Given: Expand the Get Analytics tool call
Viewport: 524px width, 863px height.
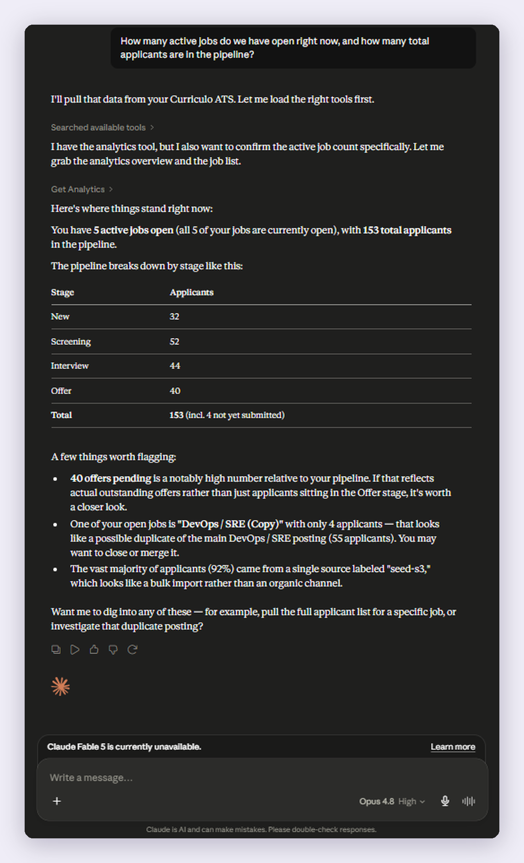Looking at the screenshot, I should [82, 189].
